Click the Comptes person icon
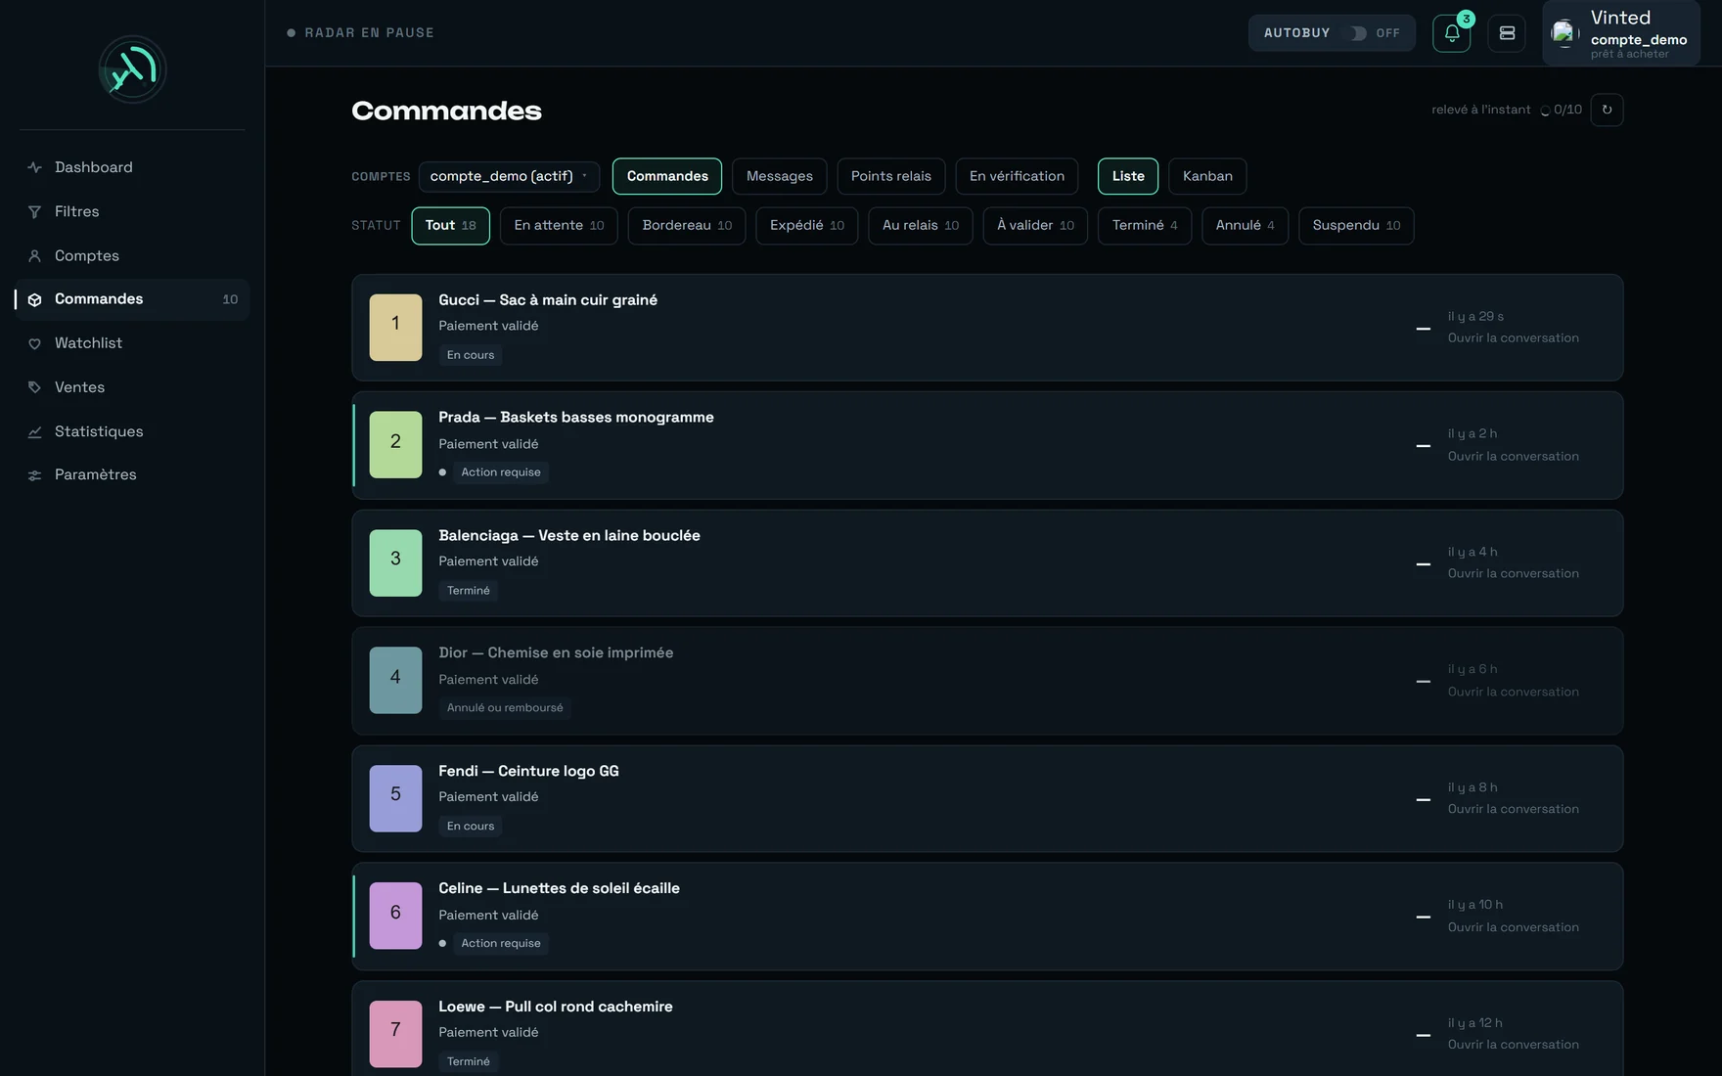Screen dimensions: 1722x1076 click(x=34, y=255)
